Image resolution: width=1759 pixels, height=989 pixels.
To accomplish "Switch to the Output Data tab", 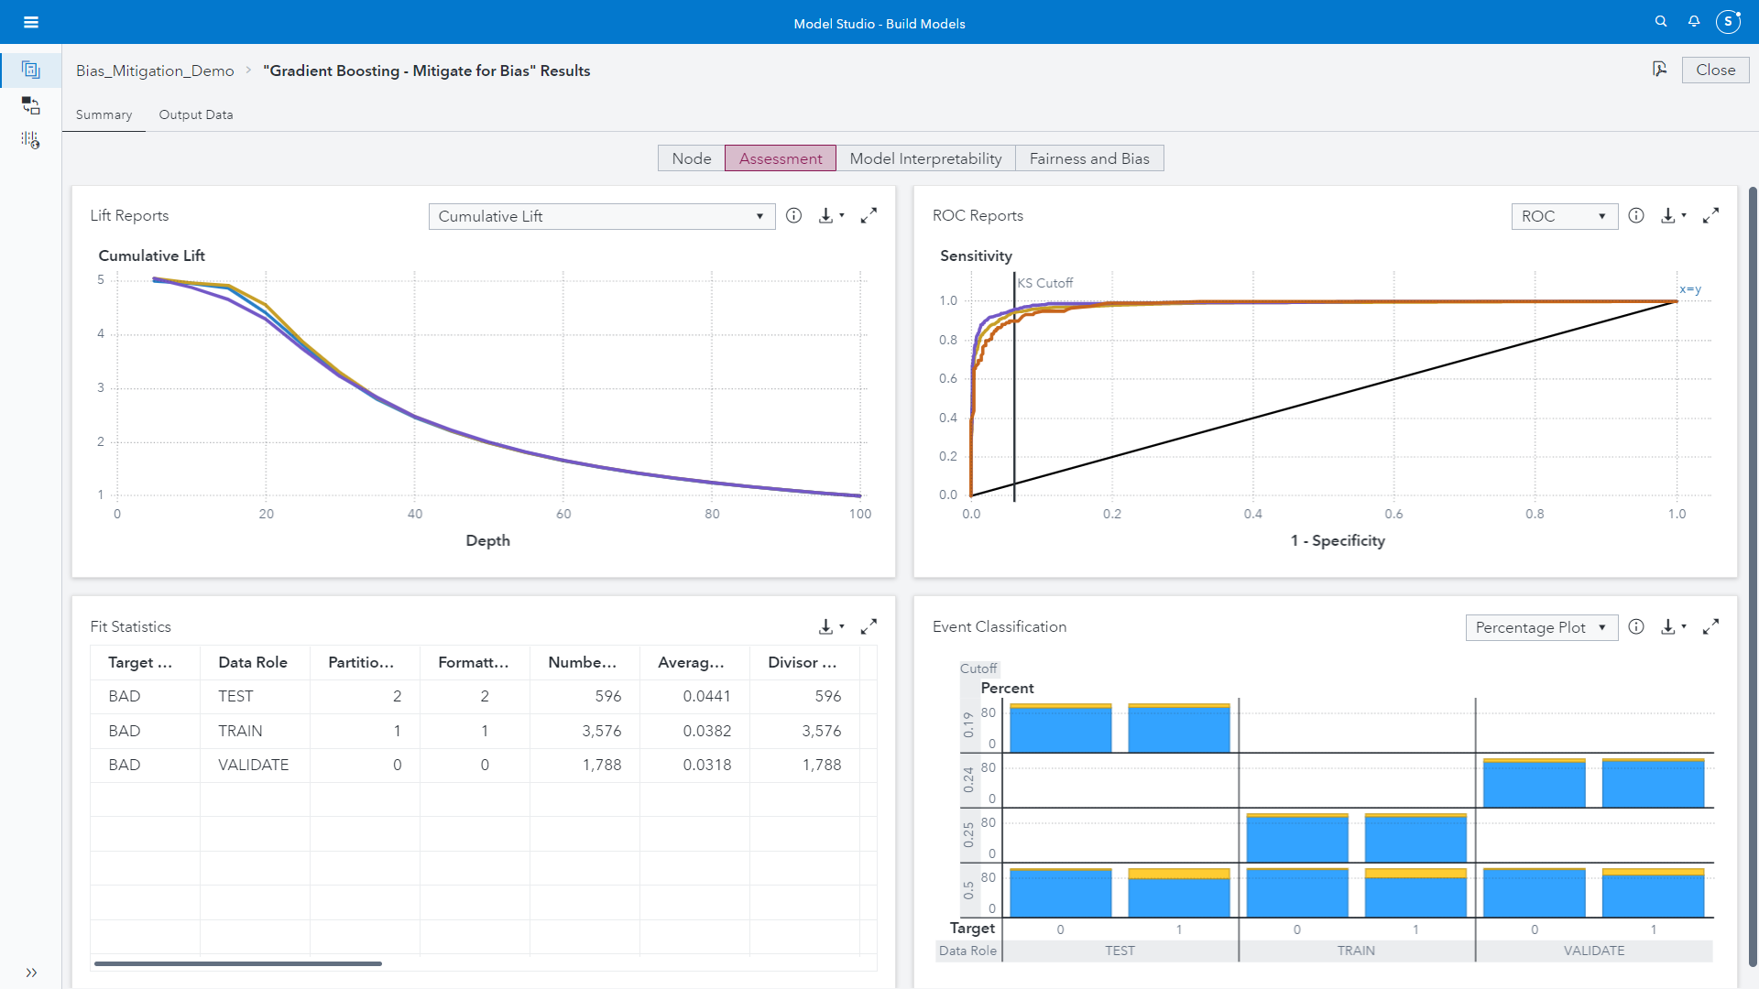I will (x=195, y=115).
